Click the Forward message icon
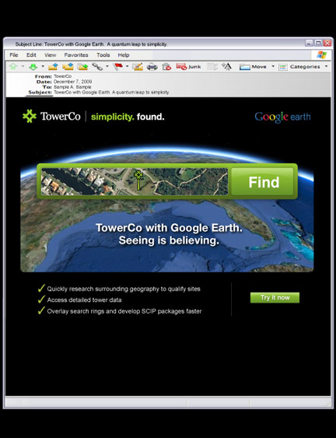Screen dimensions: 336x438 pyautogui.click(x=82, y=67)
